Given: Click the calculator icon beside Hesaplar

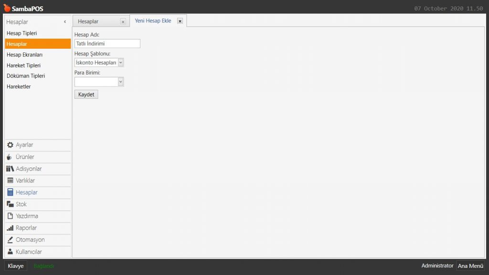Looking at the screenshot, I should coord(10,192).
